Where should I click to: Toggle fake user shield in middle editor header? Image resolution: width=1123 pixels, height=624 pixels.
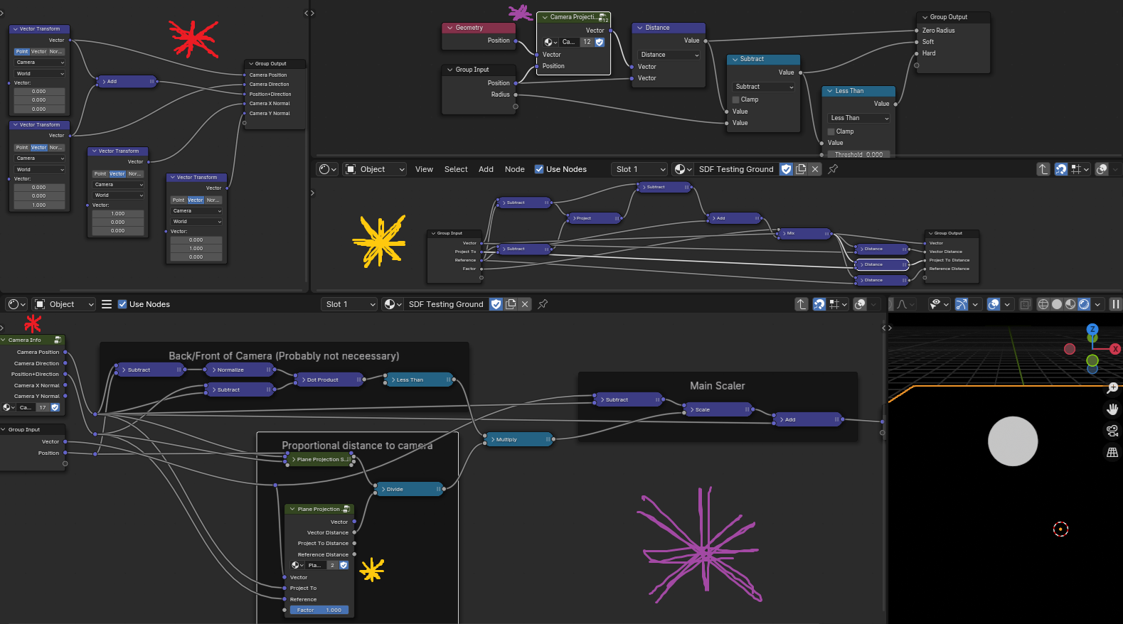click(x=786, y=169)
